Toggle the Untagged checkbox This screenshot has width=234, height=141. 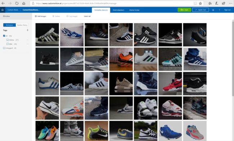(x=4, y=48)
